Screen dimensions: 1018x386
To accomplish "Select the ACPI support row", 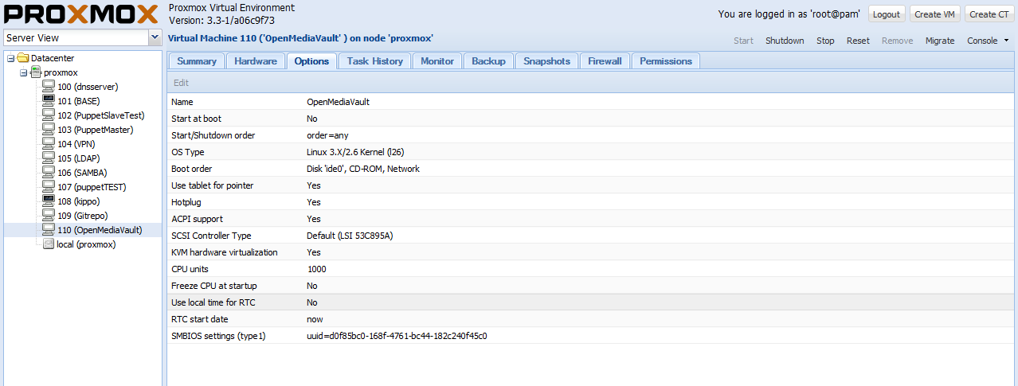I will 592,219.
